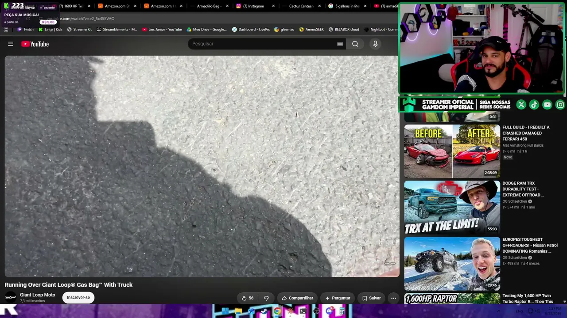Open the Mat Armstrong Full Builds channel

[x=523, y=145]
